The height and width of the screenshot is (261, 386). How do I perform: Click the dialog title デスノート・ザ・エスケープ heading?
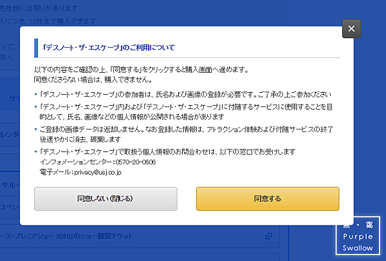[109, 47]
